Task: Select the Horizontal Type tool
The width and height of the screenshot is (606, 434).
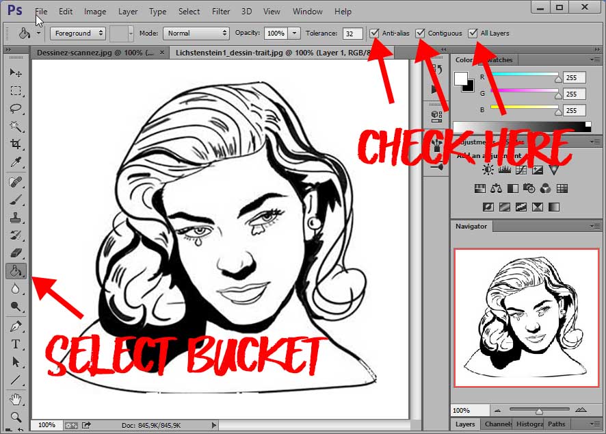Action: 16,344
